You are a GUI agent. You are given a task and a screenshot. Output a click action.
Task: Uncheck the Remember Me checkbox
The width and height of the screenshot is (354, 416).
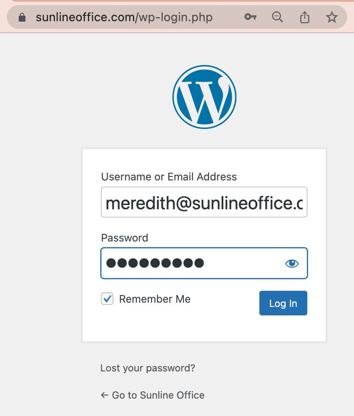point(107,299)
